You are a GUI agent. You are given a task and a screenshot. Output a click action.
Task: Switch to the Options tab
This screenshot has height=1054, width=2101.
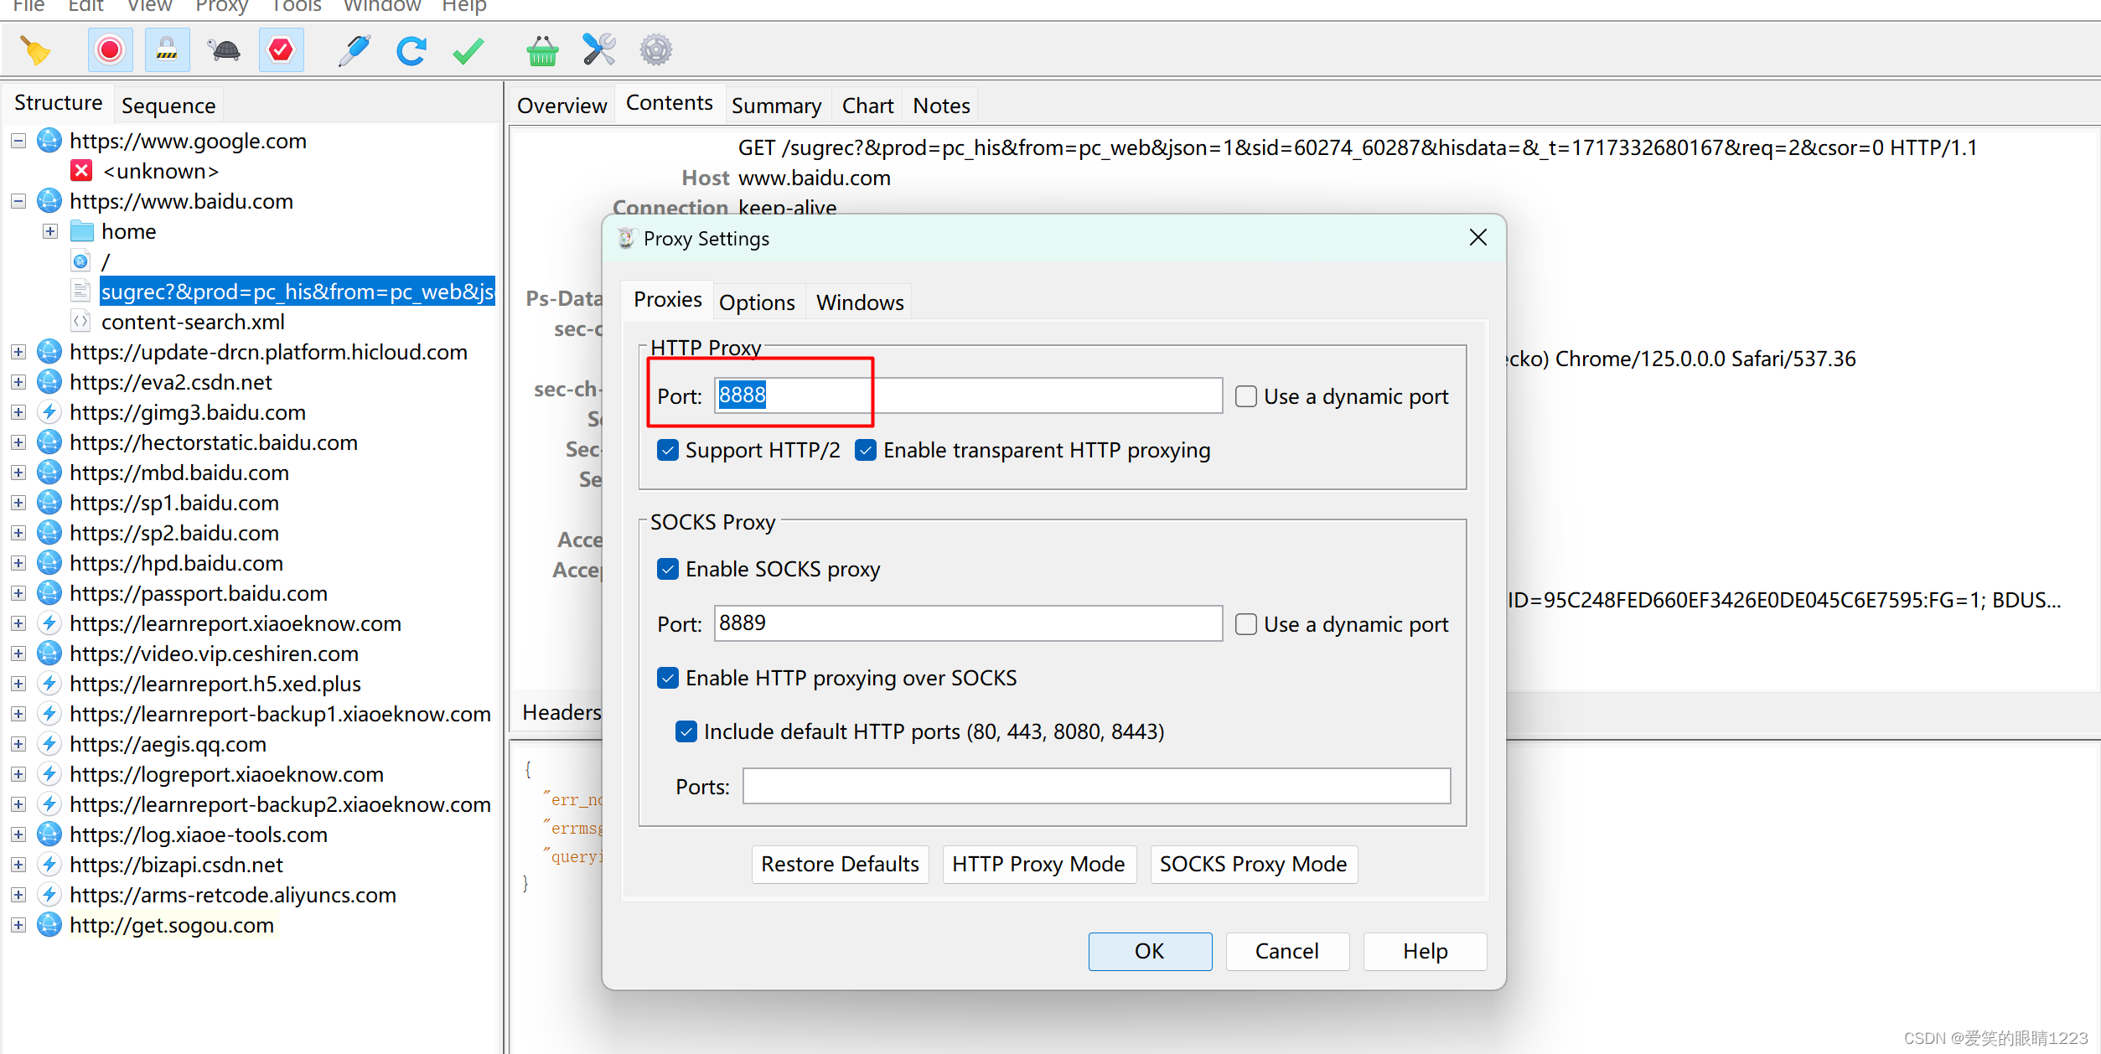[x=756, y=302]
